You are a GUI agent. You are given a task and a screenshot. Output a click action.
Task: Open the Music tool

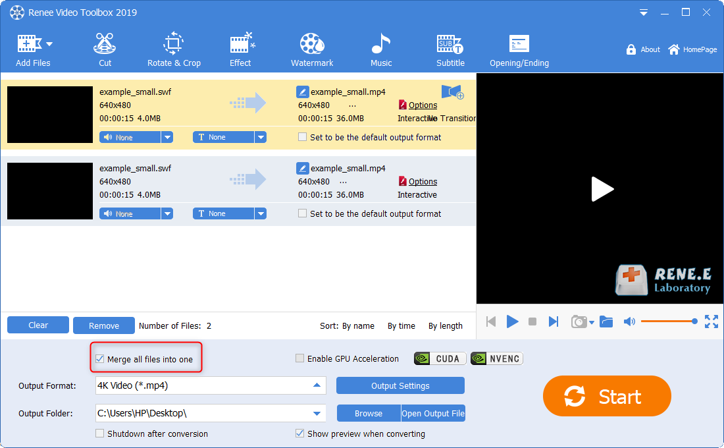[381, 50]
